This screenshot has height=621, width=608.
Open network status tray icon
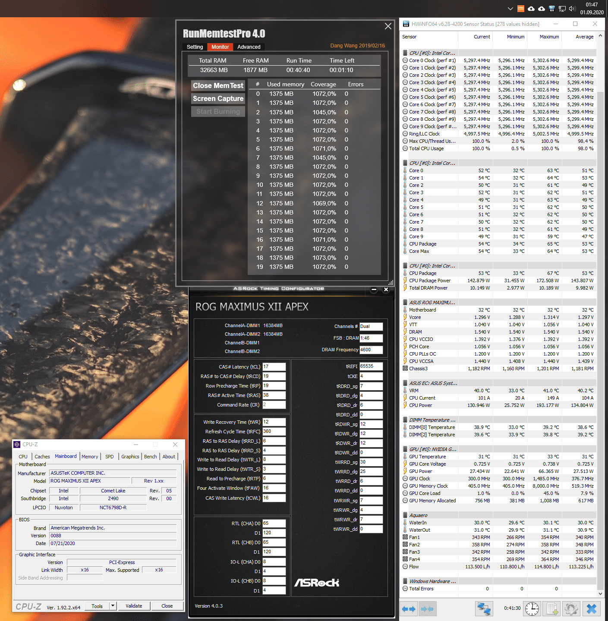[562, 9]
